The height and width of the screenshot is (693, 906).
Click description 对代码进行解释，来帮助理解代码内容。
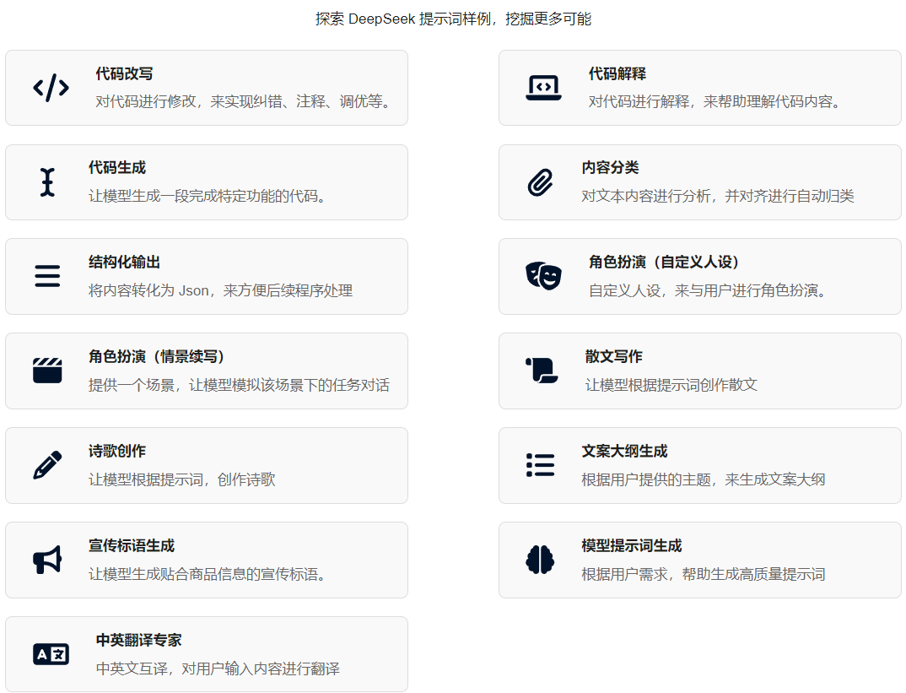(x=716, y=102)
